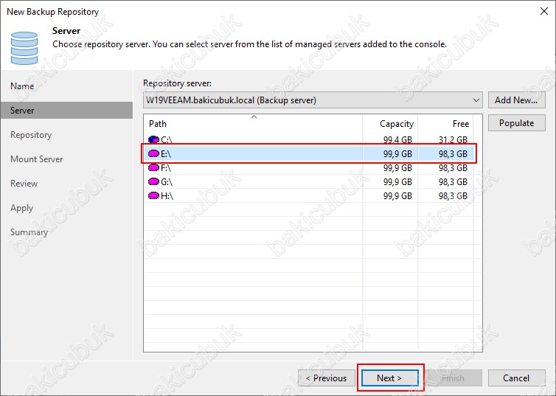Image resolution: width=556 pixels, height=396 pixels.
Task: Click the H:\ drive icon
Action: (x=153, y=195)
